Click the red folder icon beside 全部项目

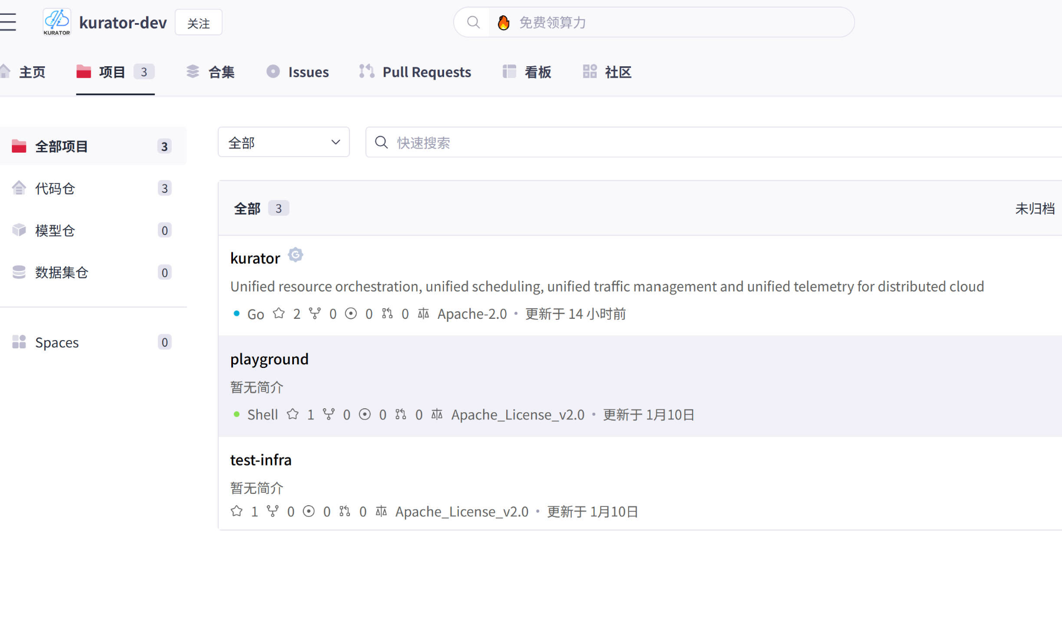pyautogui.click(x=19, y=146)
